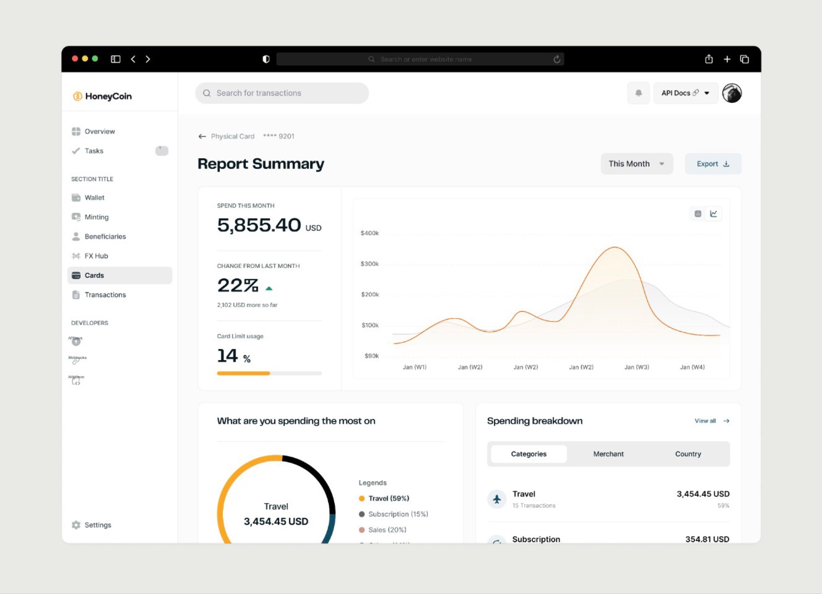Open the Transactions page
The image size is (822, 594).
[99, 295]
